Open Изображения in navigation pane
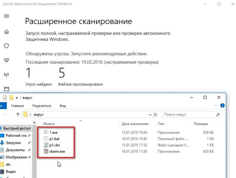Screen dimensions: 236x178 click(x=16, y=157)
